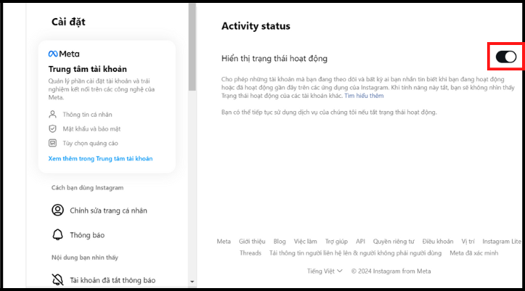525x291 pixels.
Task: Click the Meta logo in account center card
Action: pos(64,54)
